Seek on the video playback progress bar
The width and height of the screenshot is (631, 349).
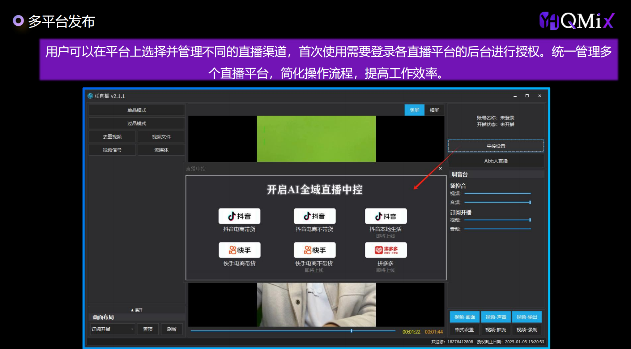[x=293, y=331]
